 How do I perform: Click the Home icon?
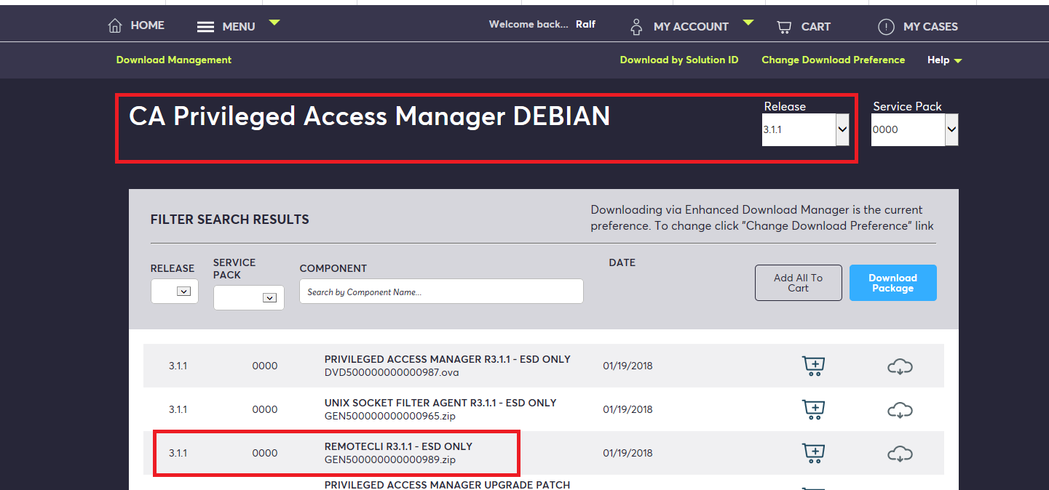[x=114, y=25]
